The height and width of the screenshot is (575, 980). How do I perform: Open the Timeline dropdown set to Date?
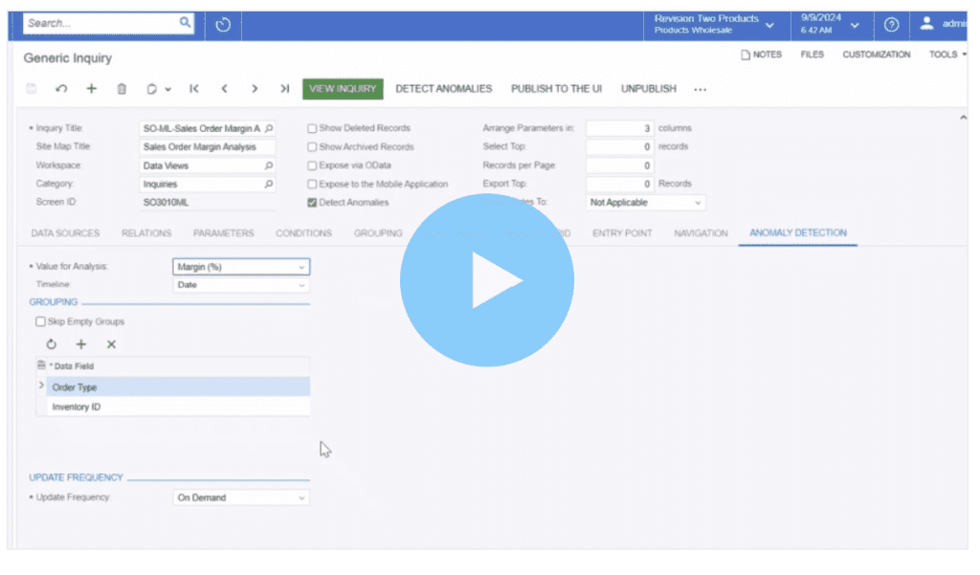(x=241, y=285)
